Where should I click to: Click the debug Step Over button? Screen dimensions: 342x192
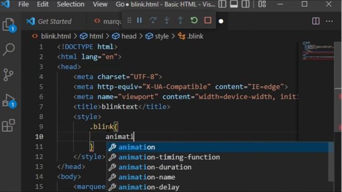[153, 21]
